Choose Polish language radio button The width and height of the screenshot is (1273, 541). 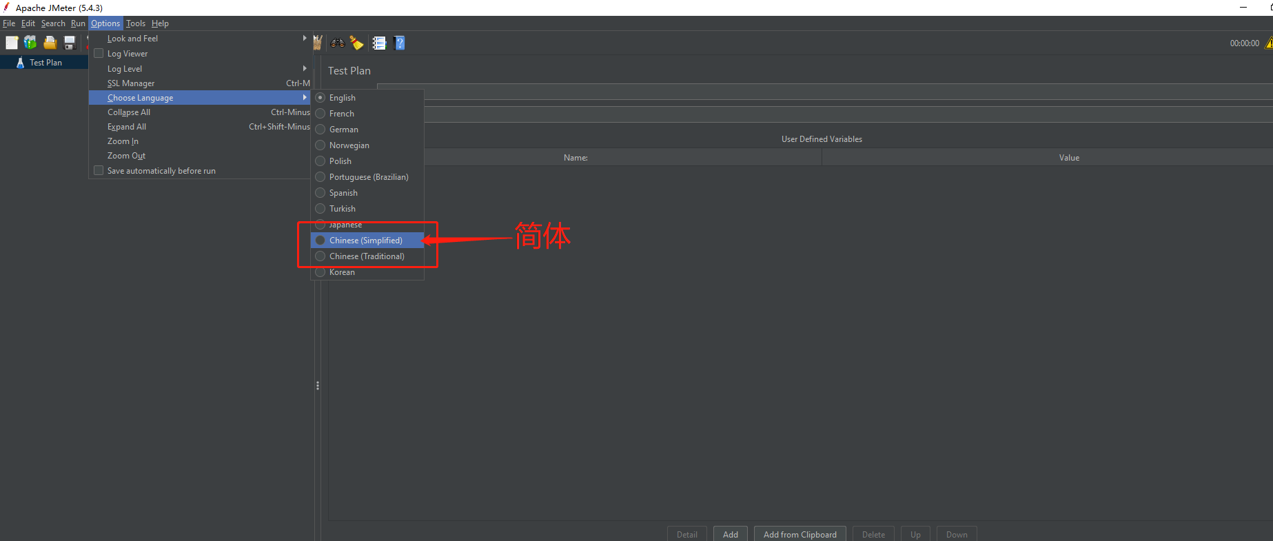pyautogui.click(x=320, y=161)
